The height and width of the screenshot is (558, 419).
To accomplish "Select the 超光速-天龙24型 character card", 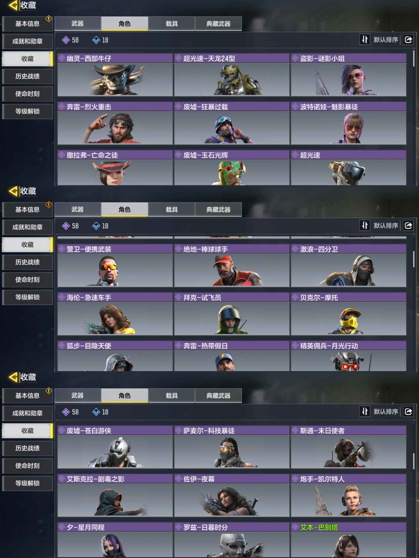I will tap(232, 75).
